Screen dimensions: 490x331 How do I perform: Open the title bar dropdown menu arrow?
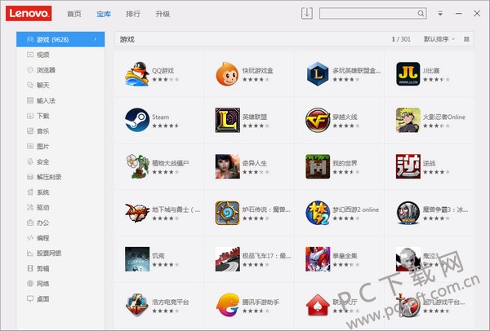click(x=440, y=14)
